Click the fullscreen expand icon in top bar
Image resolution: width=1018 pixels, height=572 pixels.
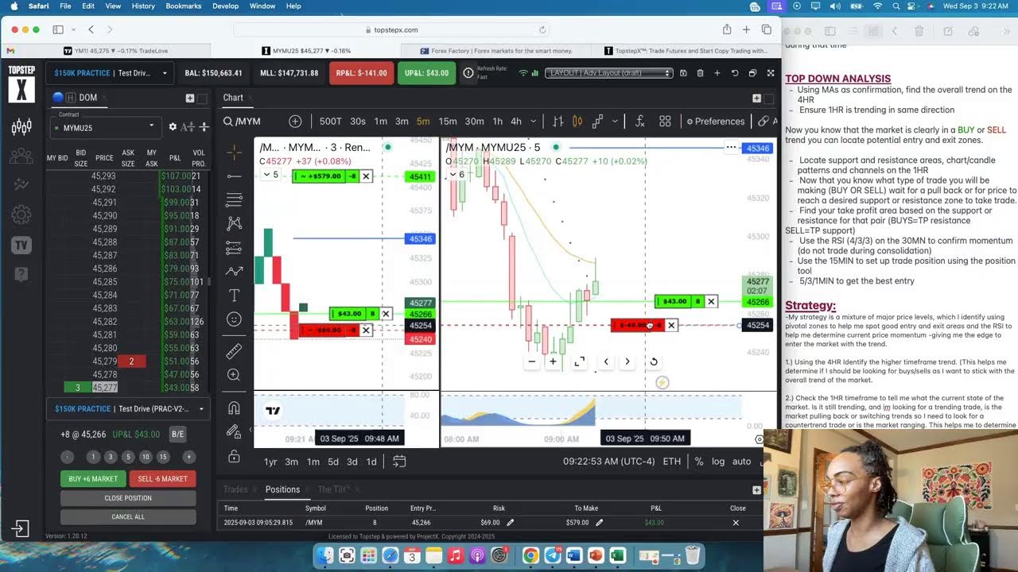point(771,73)
